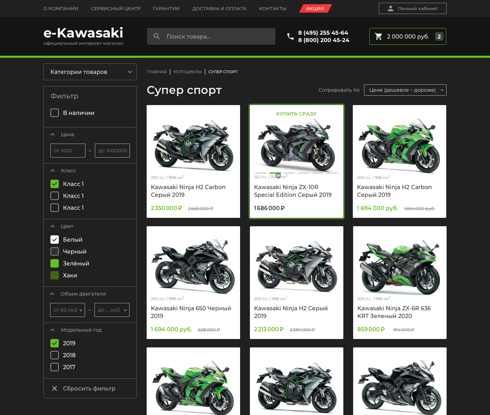Screen dimensions: 490x415
Task: Click the от 1000 price field
Action: pos(68,151)
